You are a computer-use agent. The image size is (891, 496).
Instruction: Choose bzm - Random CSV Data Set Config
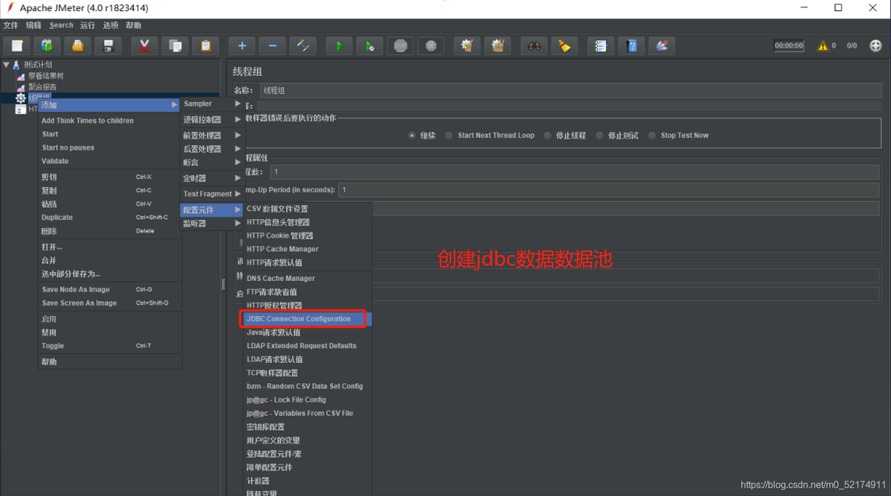click(307, 386)
